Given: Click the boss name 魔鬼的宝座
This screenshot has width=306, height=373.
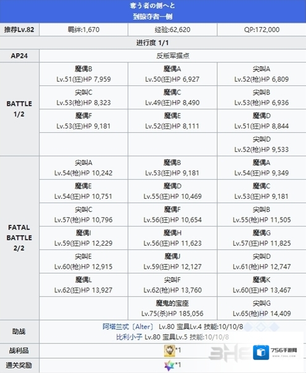Looking at the screenshot, I should [173, 303].
